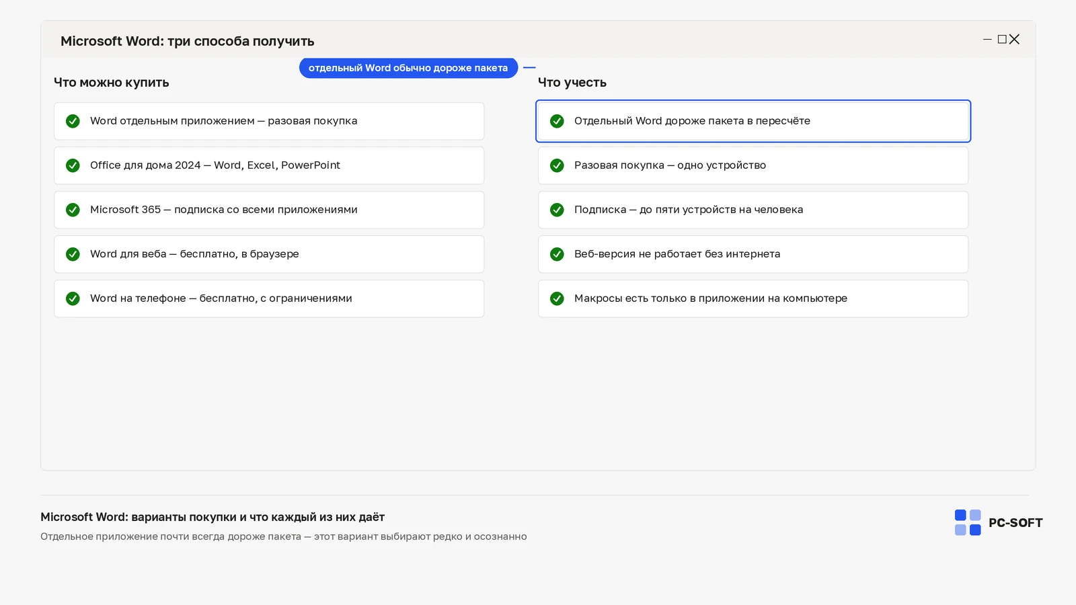Click window title 'Microsoft Word: три способа получить'
1076x605 pixels.
[x=188, y=41]
